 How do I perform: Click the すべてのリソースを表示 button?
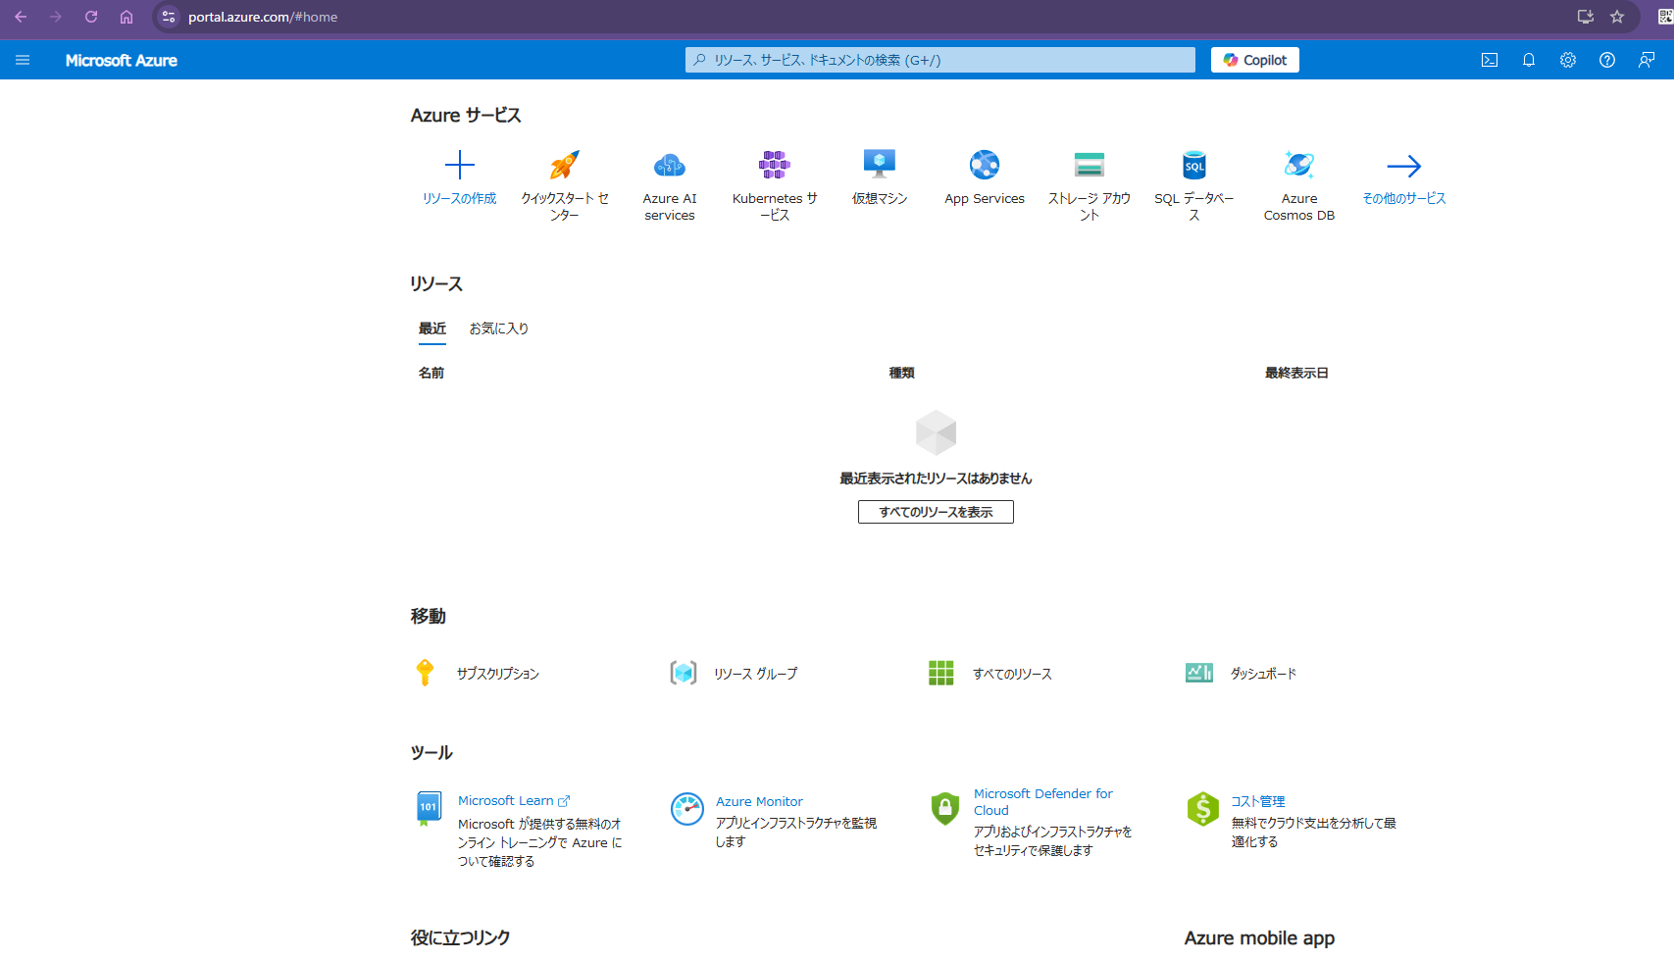(936, 512)
